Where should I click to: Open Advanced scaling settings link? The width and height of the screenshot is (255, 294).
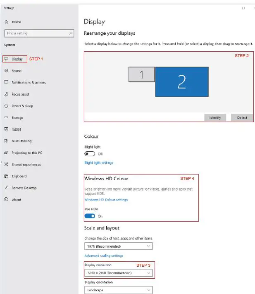coord(104,256)
